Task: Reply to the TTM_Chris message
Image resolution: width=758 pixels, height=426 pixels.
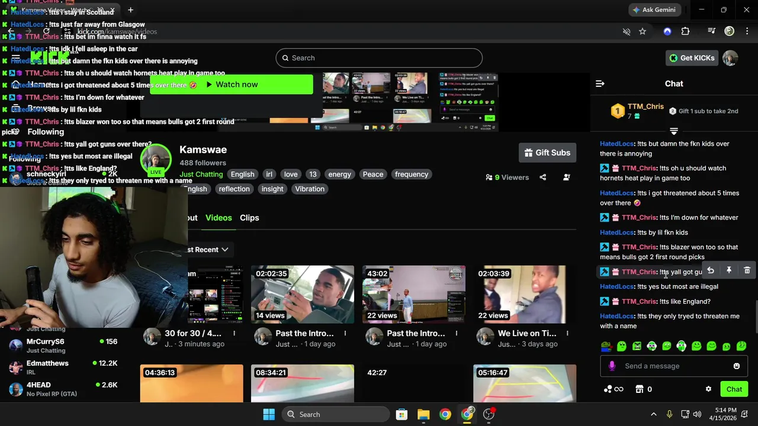Action: pyautogui.click(x=711, y=270)
